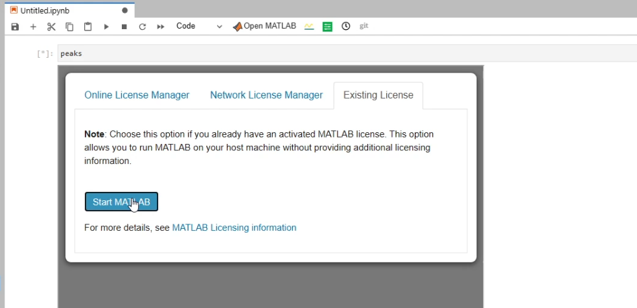Paste cell from the clipboard
The width and height of the screenshot is (637, 308).
tap(87, 27)
